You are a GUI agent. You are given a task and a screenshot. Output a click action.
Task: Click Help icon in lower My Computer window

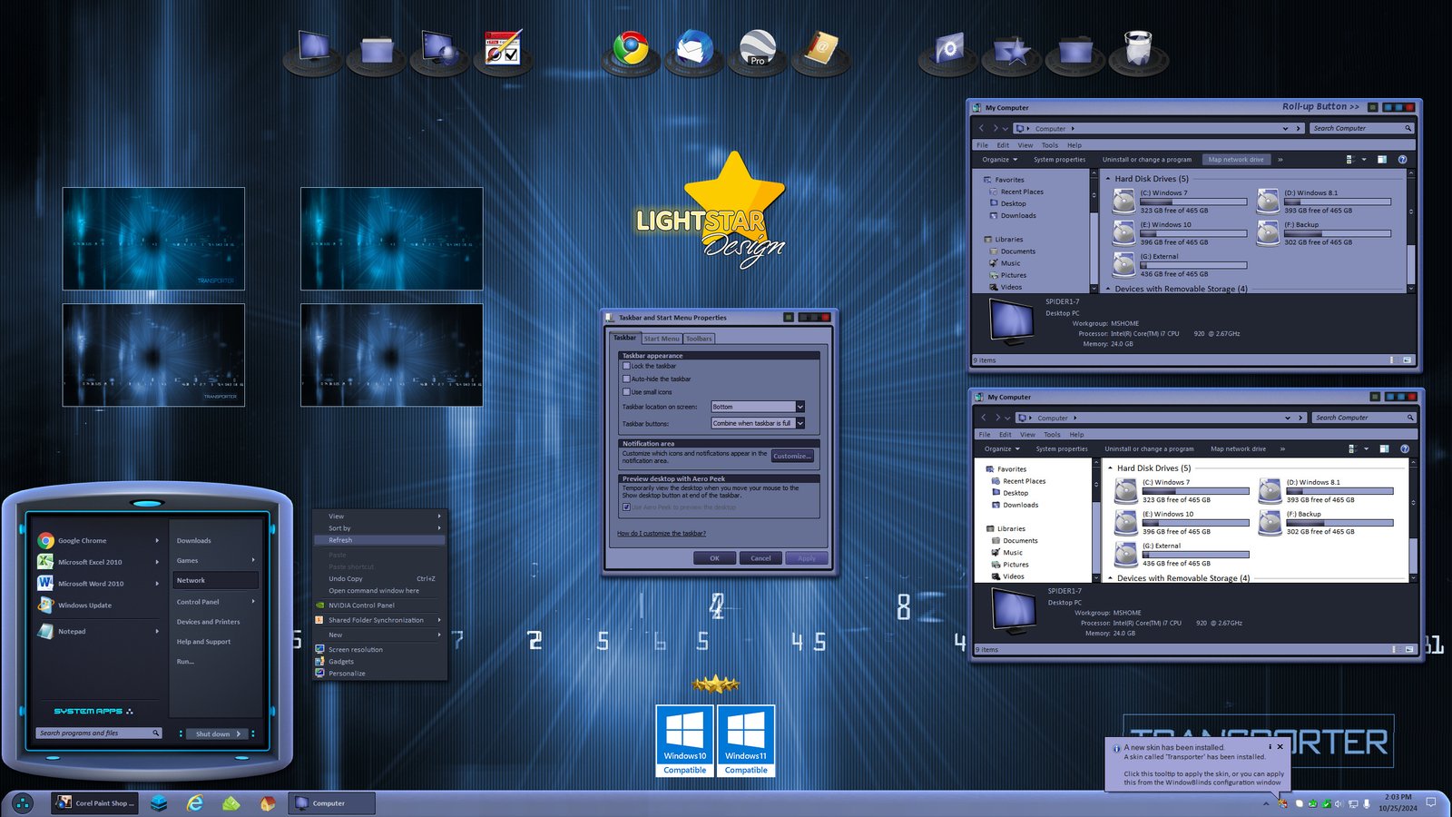1405,449
